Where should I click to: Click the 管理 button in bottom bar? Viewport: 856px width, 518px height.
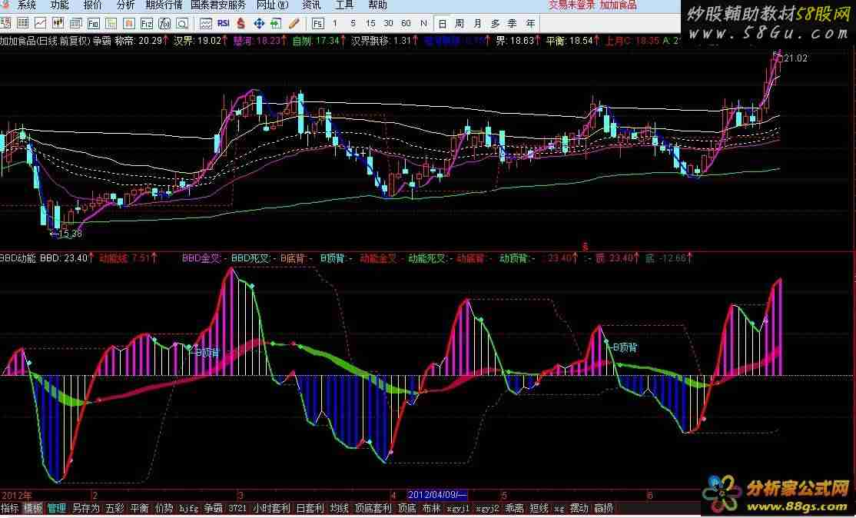[x=57, y=508]
